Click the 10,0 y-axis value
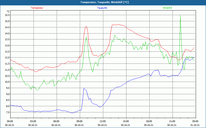Image resolution: width=206 pixels, height=128 pixels. point(7,82)
